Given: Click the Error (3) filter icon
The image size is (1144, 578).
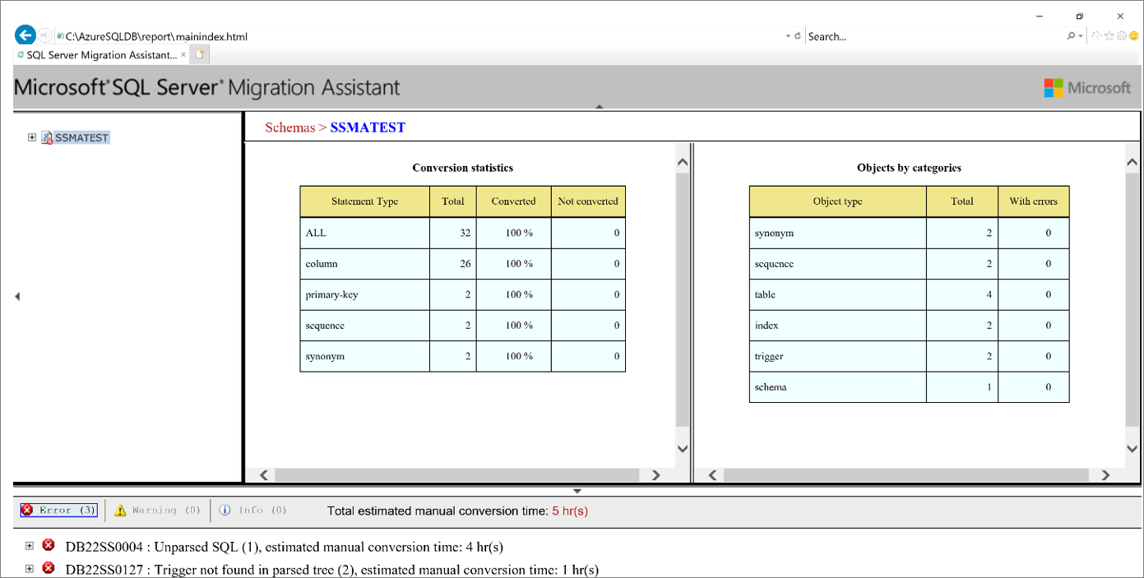Looking at the screenshot, I should click(x=27, y=510).
